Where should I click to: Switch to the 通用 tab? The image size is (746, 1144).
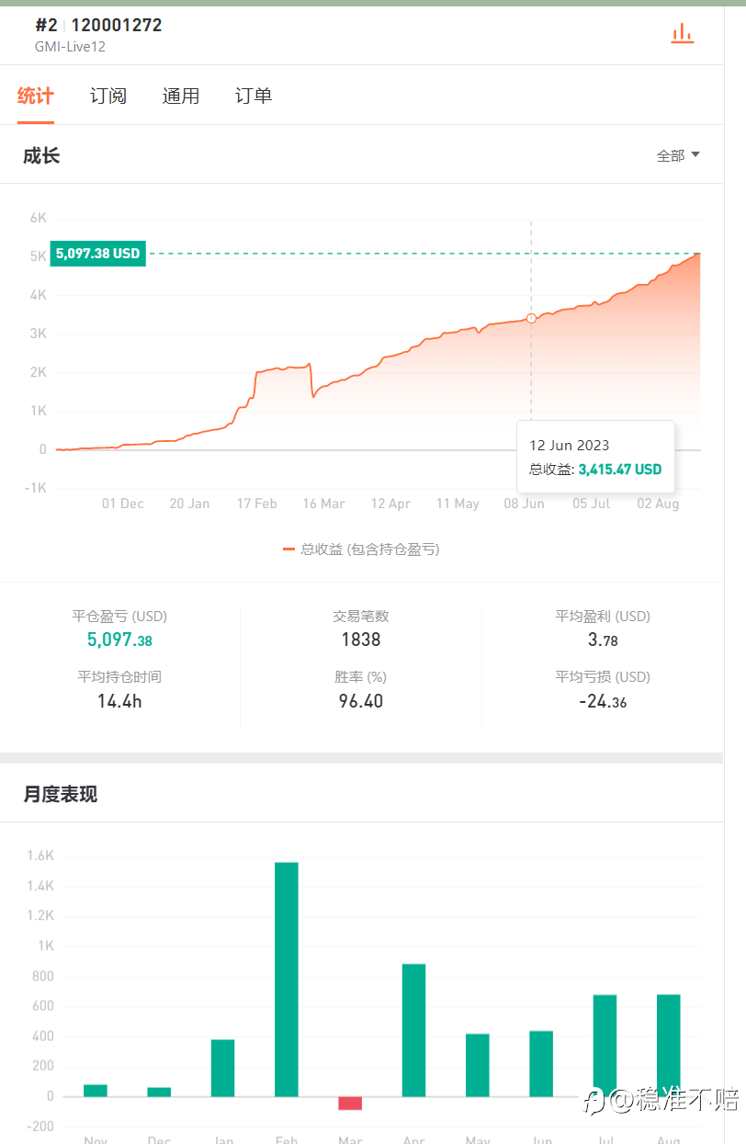pyautogui.click(x=181, y=96)
